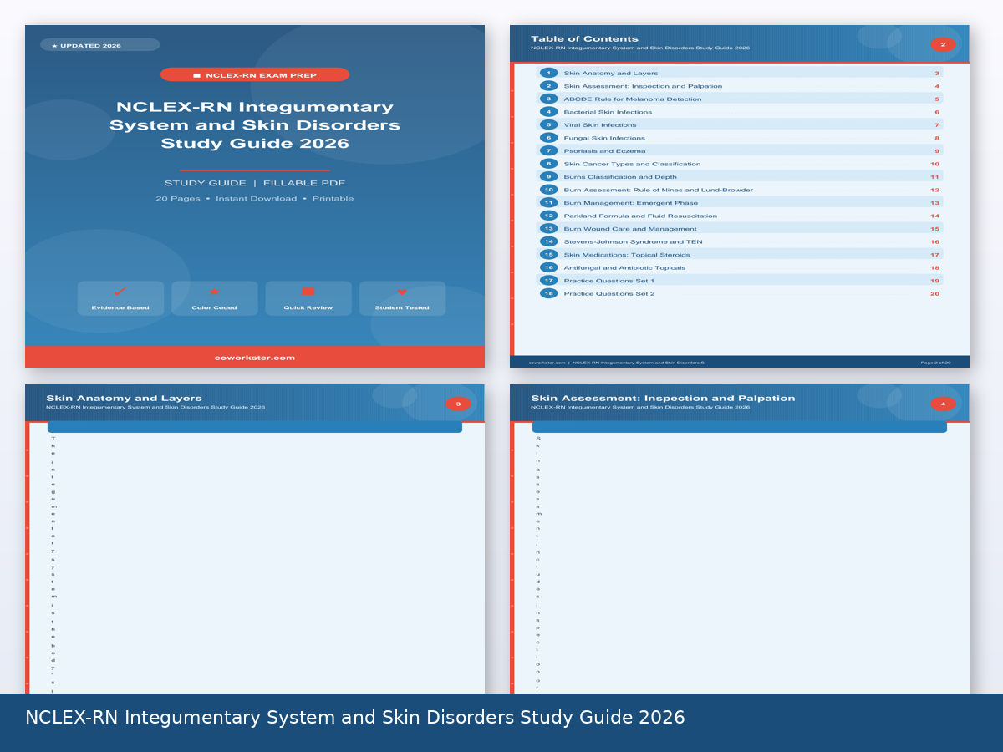Screen dimensions: 1003x752
Task: Click the page badge on the Skin Assessment page
Action: (943, 403)
